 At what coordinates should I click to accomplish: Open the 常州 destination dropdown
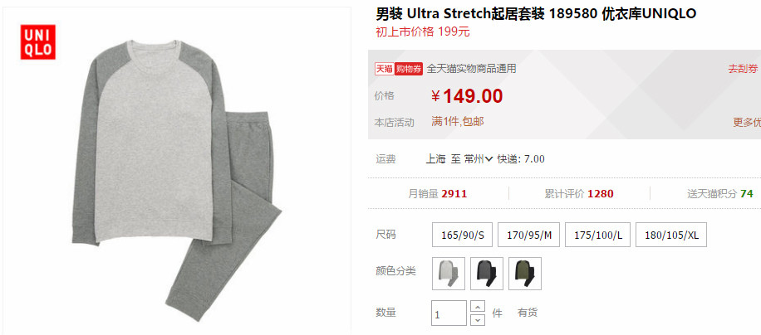[x=479, y=158]
